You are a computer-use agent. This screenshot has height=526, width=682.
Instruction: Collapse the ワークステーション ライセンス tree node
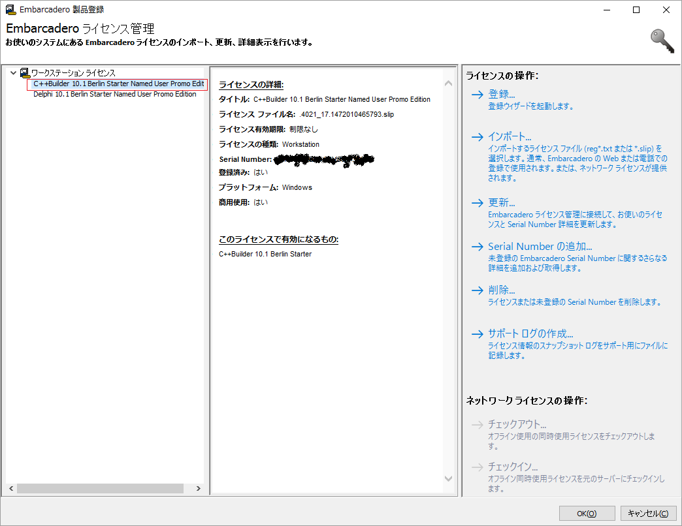(14, 73)
